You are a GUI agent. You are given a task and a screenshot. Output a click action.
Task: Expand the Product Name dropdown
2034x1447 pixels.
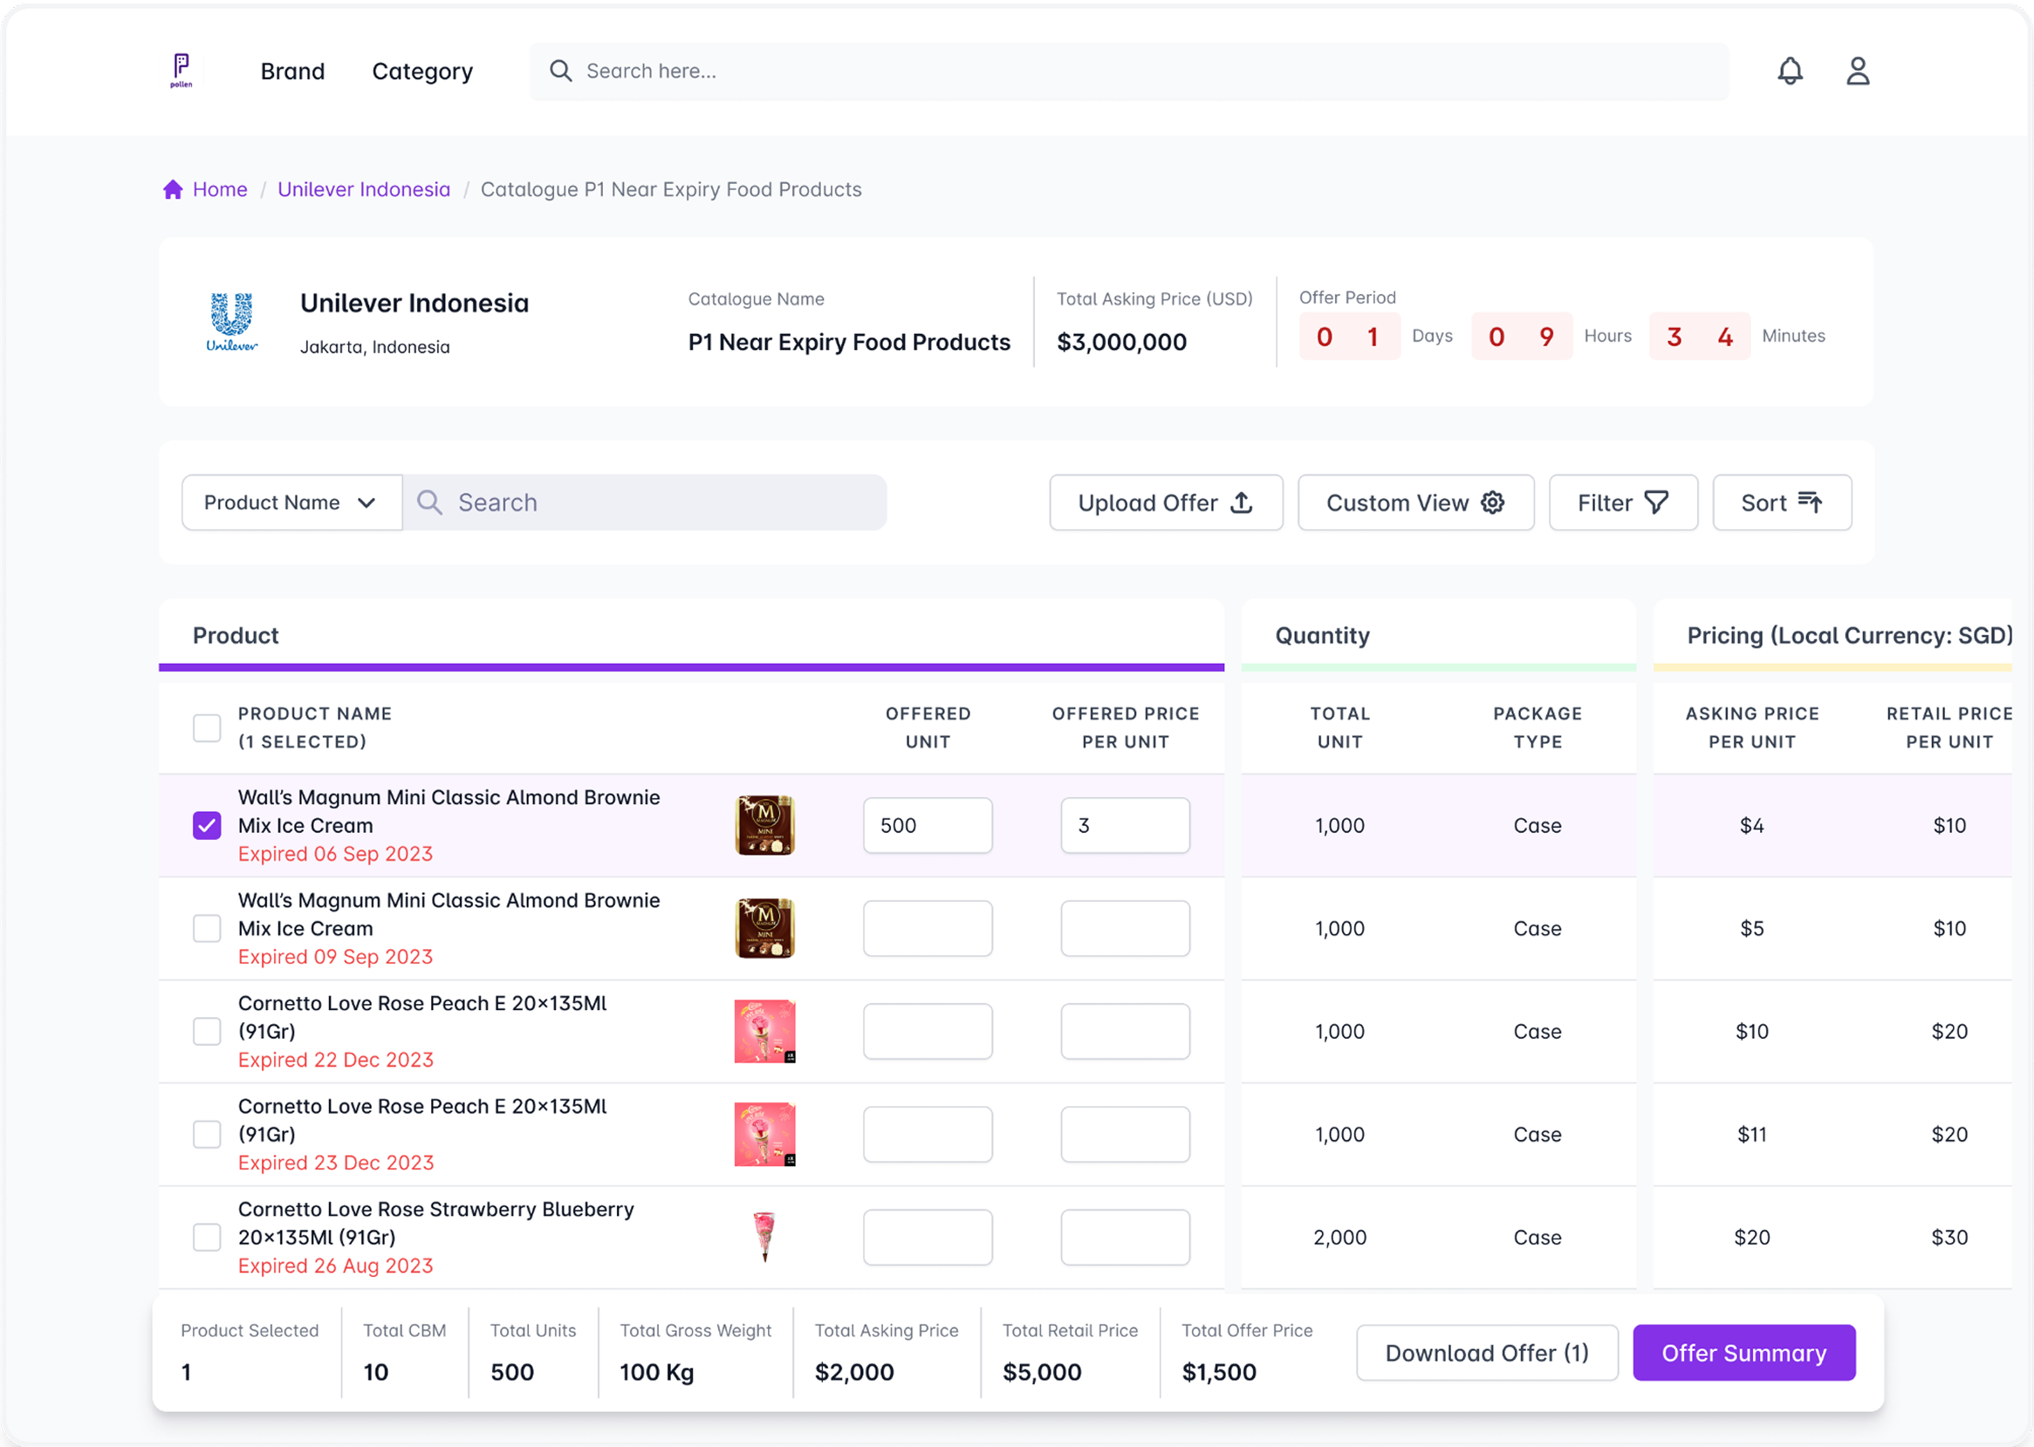[291, 502]
